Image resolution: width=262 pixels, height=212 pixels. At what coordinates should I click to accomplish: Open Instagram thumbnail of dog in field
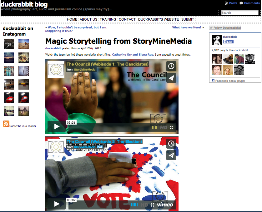point(23,111)
